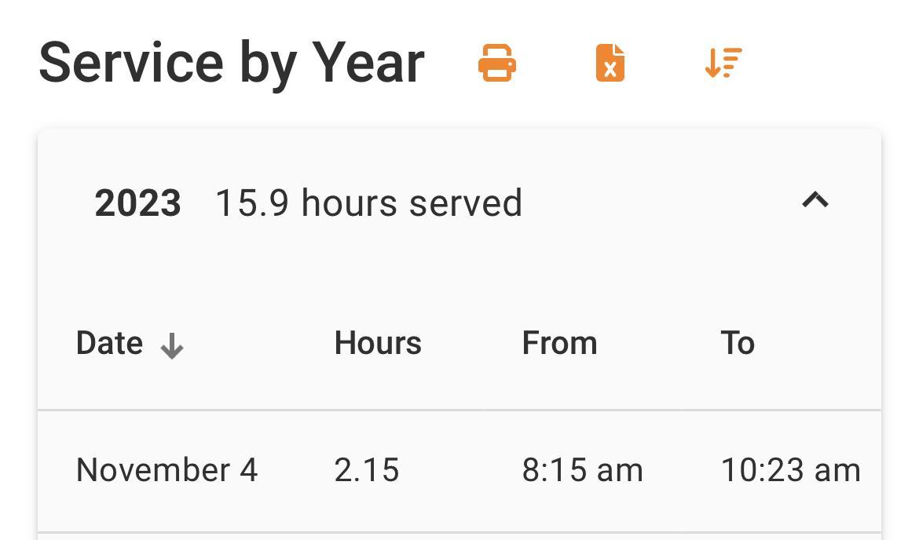Click the 15.9 total hours number
The width and height of the screenshot is (919, 540).
pos(251,203)
